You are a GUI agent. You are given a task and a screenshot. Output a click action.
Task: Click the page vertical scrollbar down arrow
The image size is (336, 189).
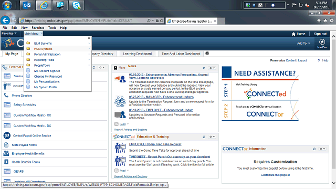334,183
